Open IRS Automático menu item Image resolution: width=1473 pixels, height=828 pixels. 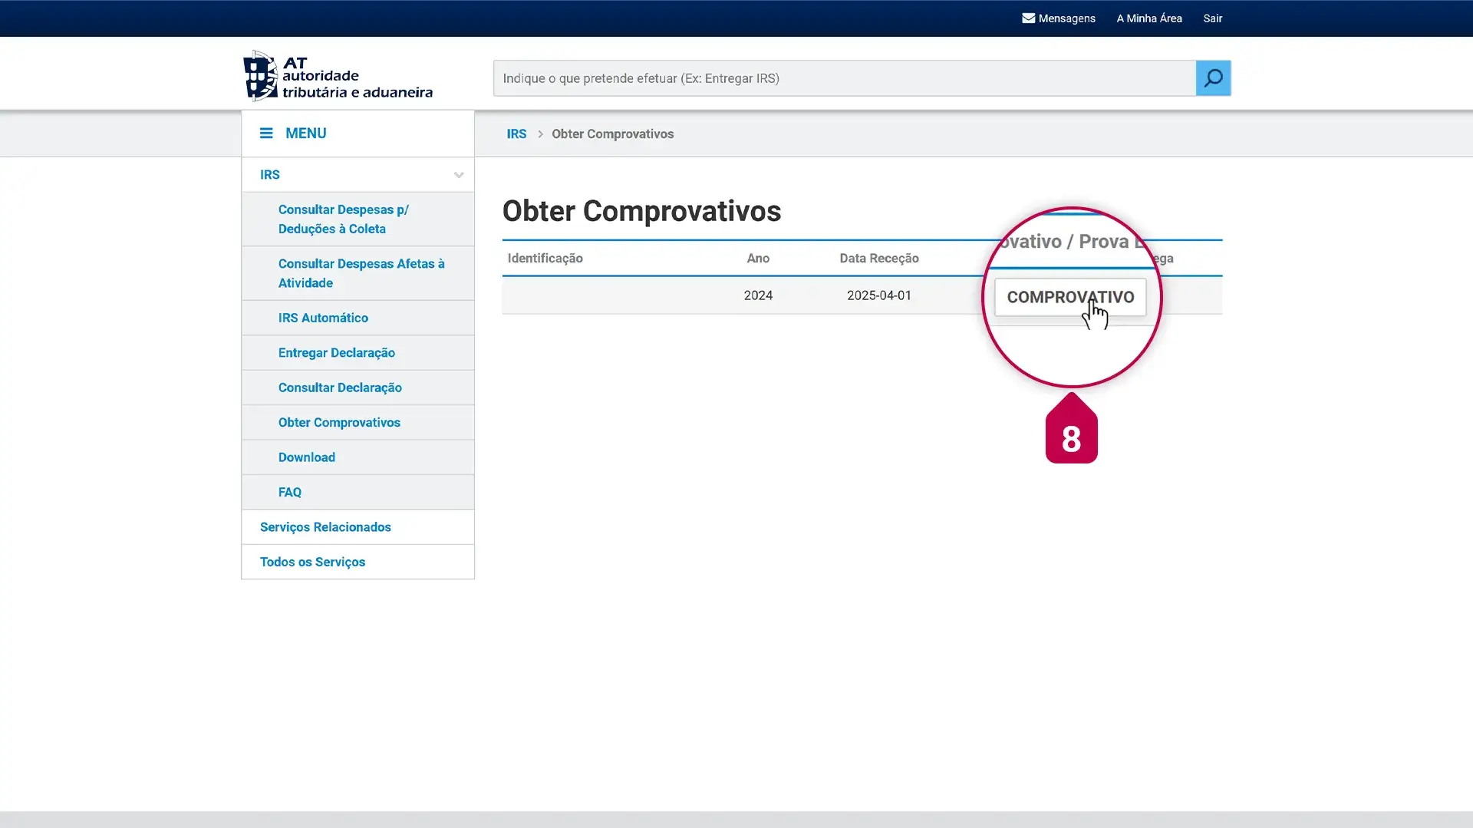(323, 318)
